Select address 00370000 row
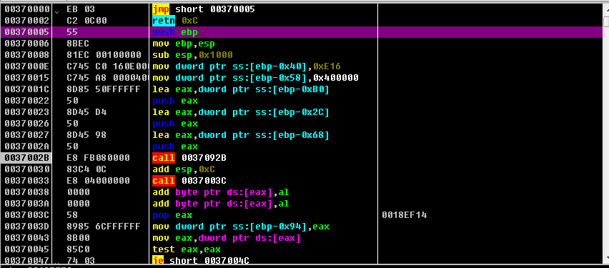Image resolution: width=609 pixels, height=268 pixels. [26, 9]
